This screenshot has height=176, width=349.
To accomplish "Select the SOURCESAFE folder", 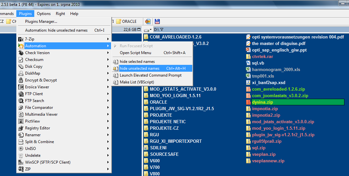I will pyautogui.click(x=161, y=154).
